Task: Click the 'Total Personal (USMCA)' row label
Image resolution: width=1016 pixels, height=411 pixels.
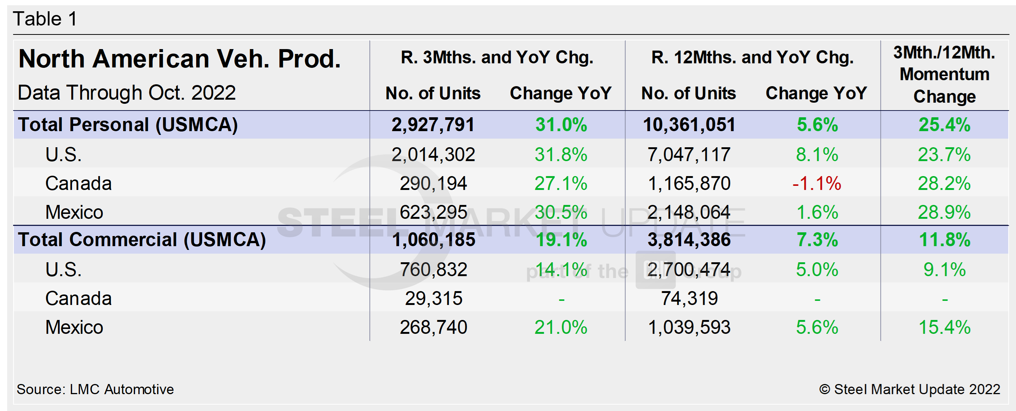Action: tap(128, 125)
